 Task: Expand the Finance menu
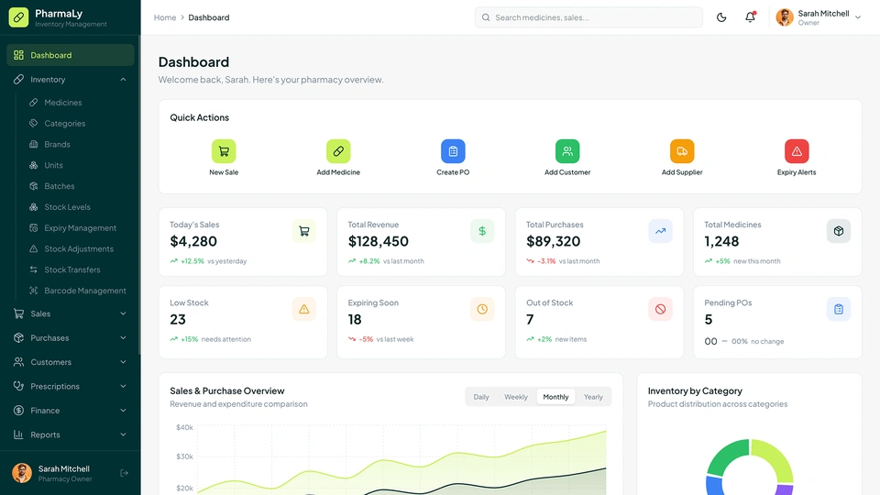point(71,411)
